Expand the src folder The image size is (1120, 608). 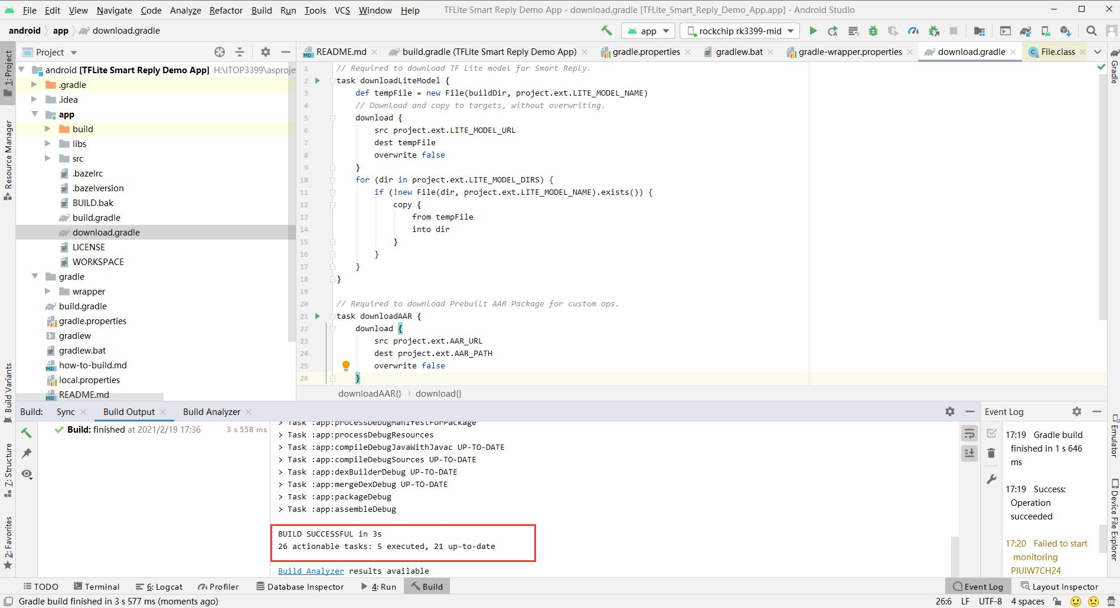tap(48, 158)
